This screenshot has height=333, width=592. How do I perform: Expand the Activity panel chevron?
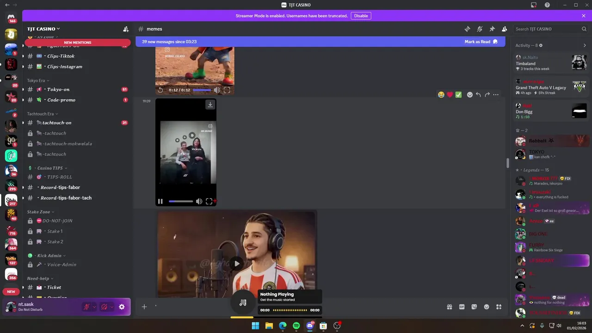pos(585,45)
